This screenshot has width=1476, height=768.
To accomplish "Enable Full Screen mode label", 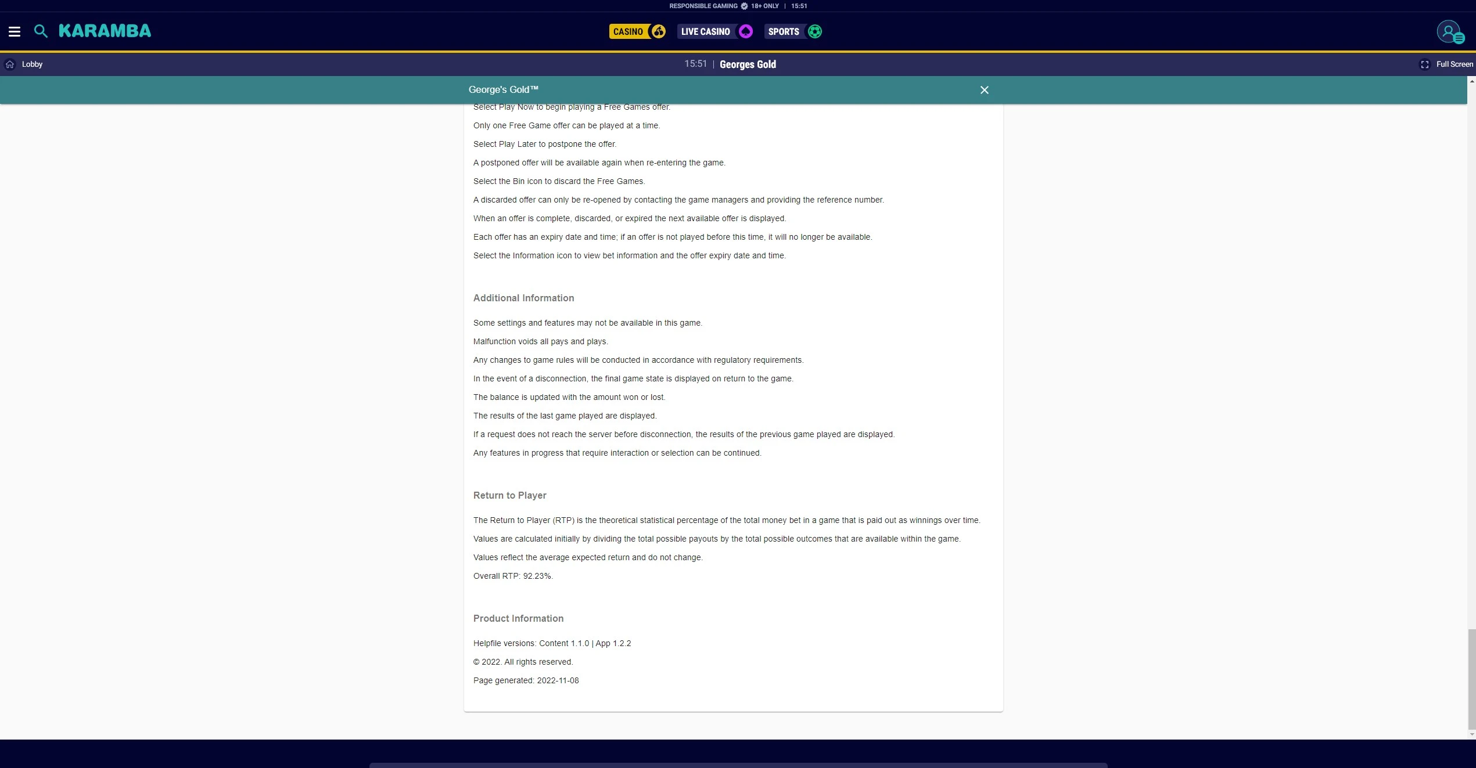I will (x=1455, y=64).
